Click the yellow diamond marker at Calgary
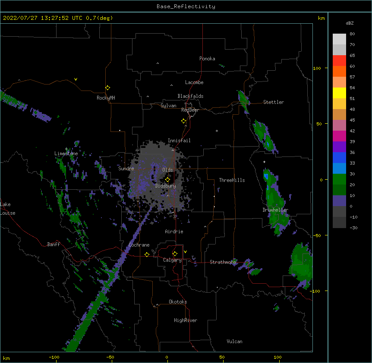Screen dimensions: 372x363 coord(175,254)
